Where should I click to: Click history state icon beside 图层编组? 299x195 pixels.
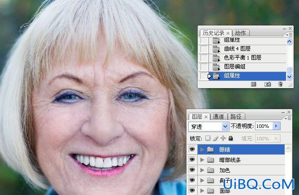tap(216, 67)
